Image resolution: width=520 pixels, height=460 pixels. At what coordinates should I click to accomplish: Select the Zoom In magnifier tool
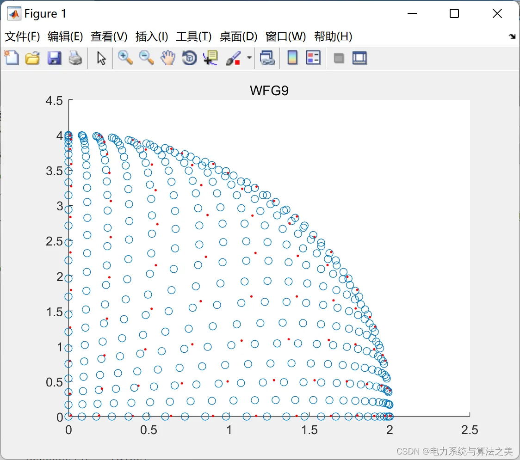pyautogui.click(x=125, y=58)
